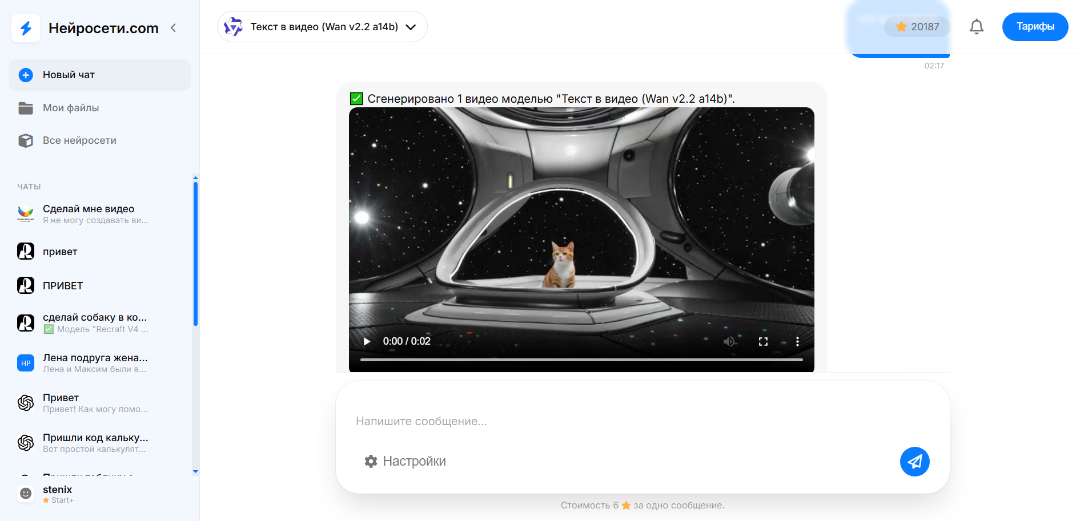Click the 'Сгенерировано 1 видео моделью' message text

click(551, 99)
